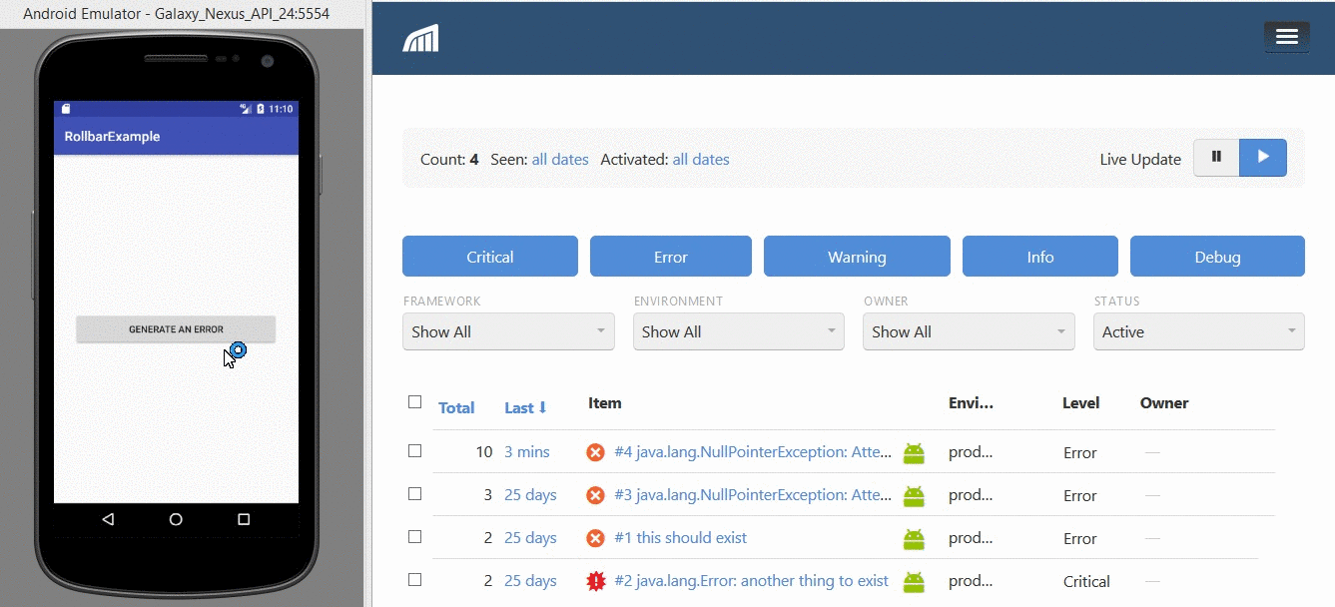Image resolution: width=1335 pixels, height=607 pixels.
Task: Filter by Info level
Action: pyautogui.click(x=1040, y=257)
